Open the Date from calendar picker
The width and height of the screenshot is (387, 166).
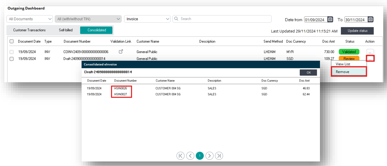coord(330,20)
